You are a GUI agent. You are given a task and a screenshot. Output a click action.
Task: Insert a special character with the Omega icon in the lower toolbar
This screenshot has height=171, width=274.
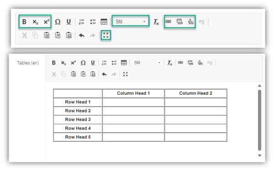coord(83,63)
